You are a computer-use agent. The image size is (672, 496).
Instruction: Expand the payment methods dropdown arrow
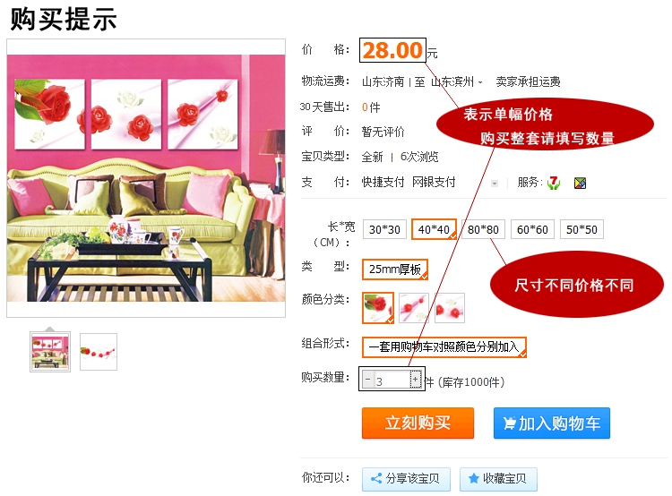click(x=494, y=184)
